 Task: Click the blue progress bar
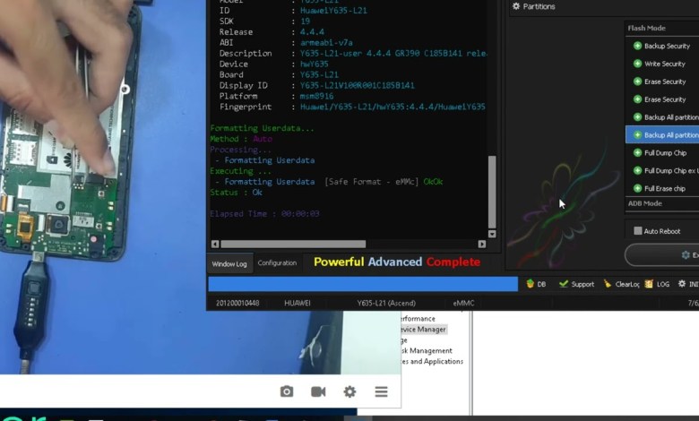click(x=363, y=284)
